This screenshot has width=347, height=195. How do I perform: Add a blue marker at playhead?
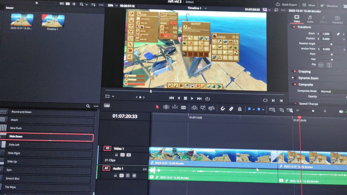(259, 109)
